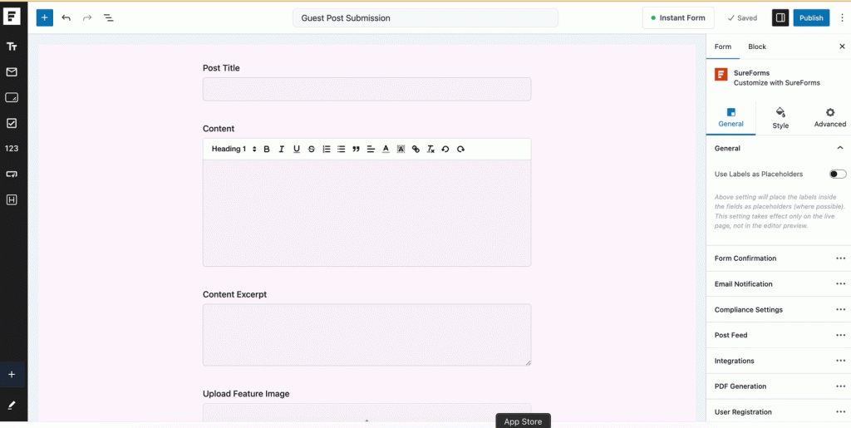Undo the last change in top bar

66,18
